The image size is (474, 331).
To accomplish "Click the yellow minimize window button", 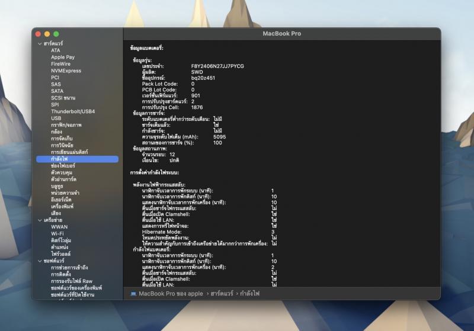I will (x=47, y=34).
